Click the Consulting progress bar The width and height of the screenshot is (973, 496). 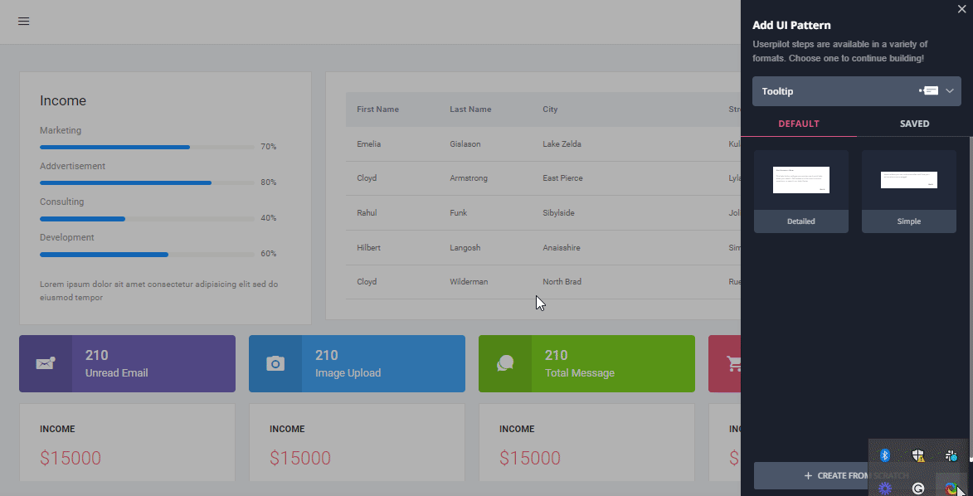(147, 218)
